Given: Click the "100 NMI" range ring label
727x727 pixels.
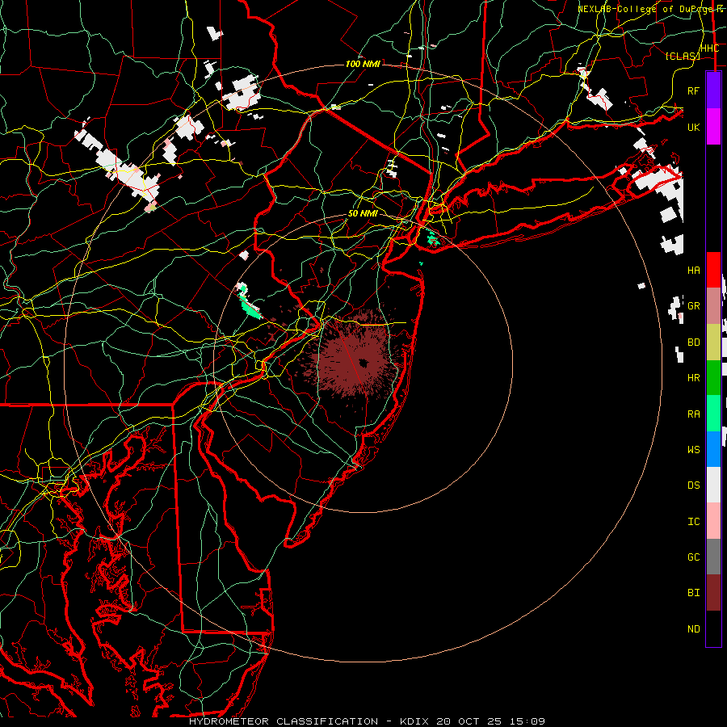Looking at the screenshot, I should (363, 64).
